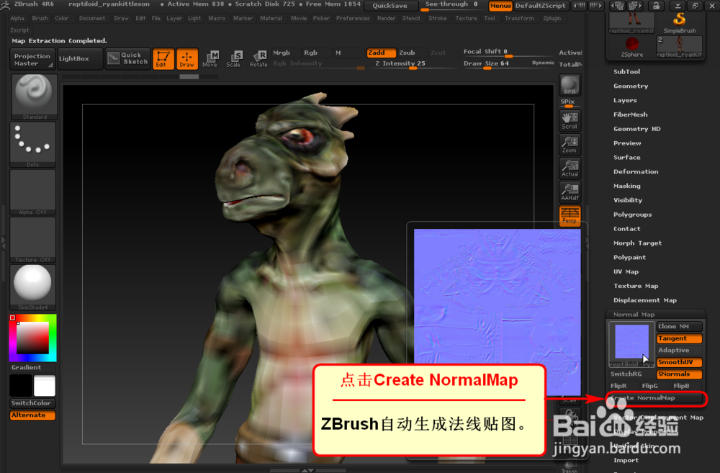720x473 pixels.
Task: Click the Zoom canvas icon
Action: click(570, 145)
